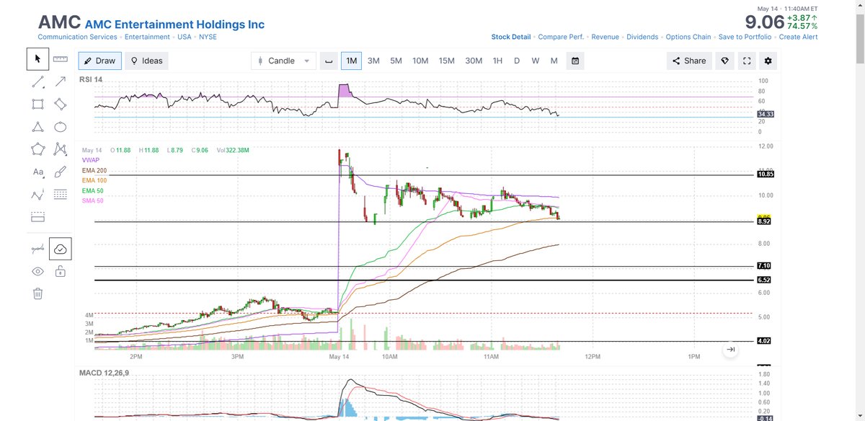
Task: Select the brush drawing tool
Action: click(x=60, y=172)
